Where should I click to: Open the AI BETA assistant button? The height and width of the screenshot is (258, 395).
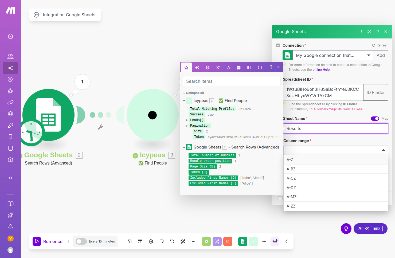tap(370, 229)
